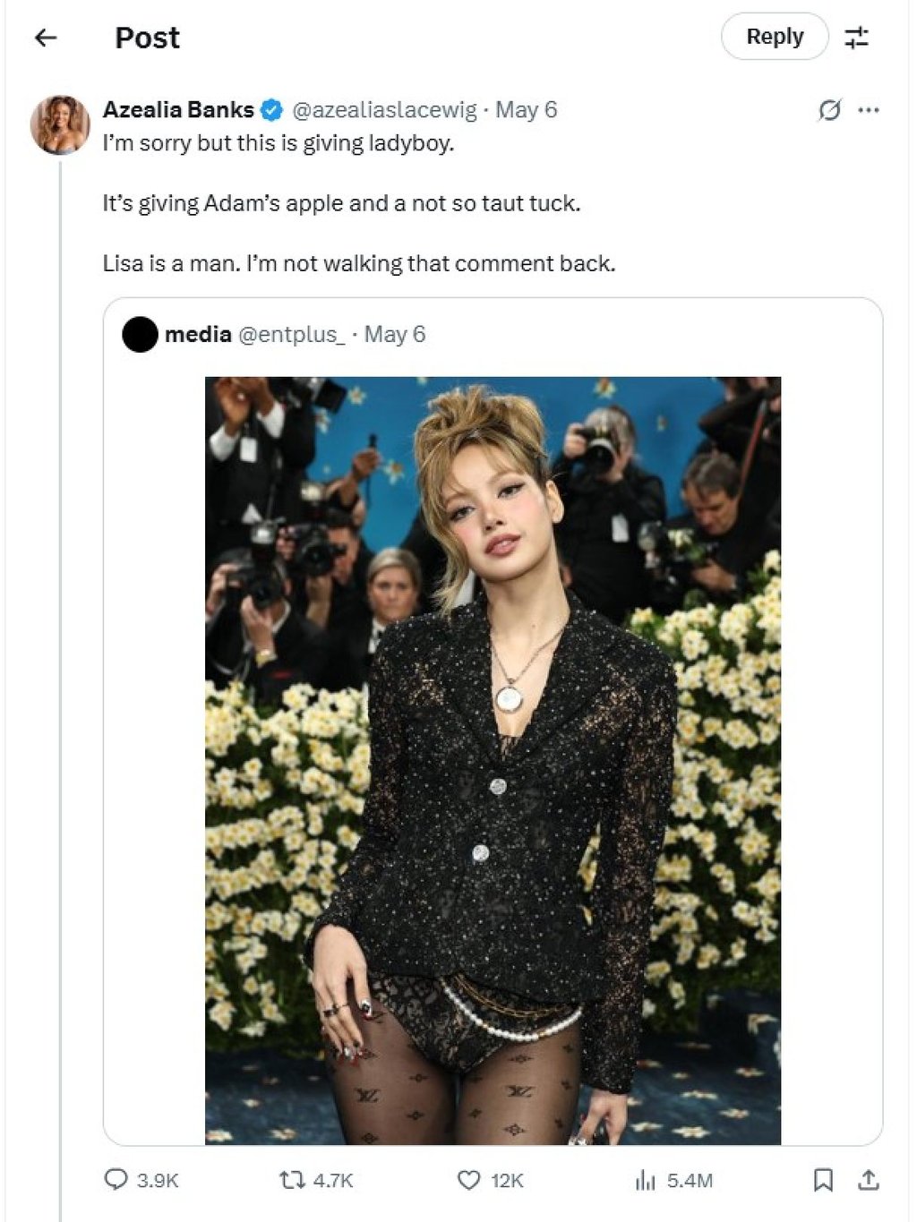Click the Azealia Banks display name
Viewport: 917px width, 1222px height.
(178, 109)
